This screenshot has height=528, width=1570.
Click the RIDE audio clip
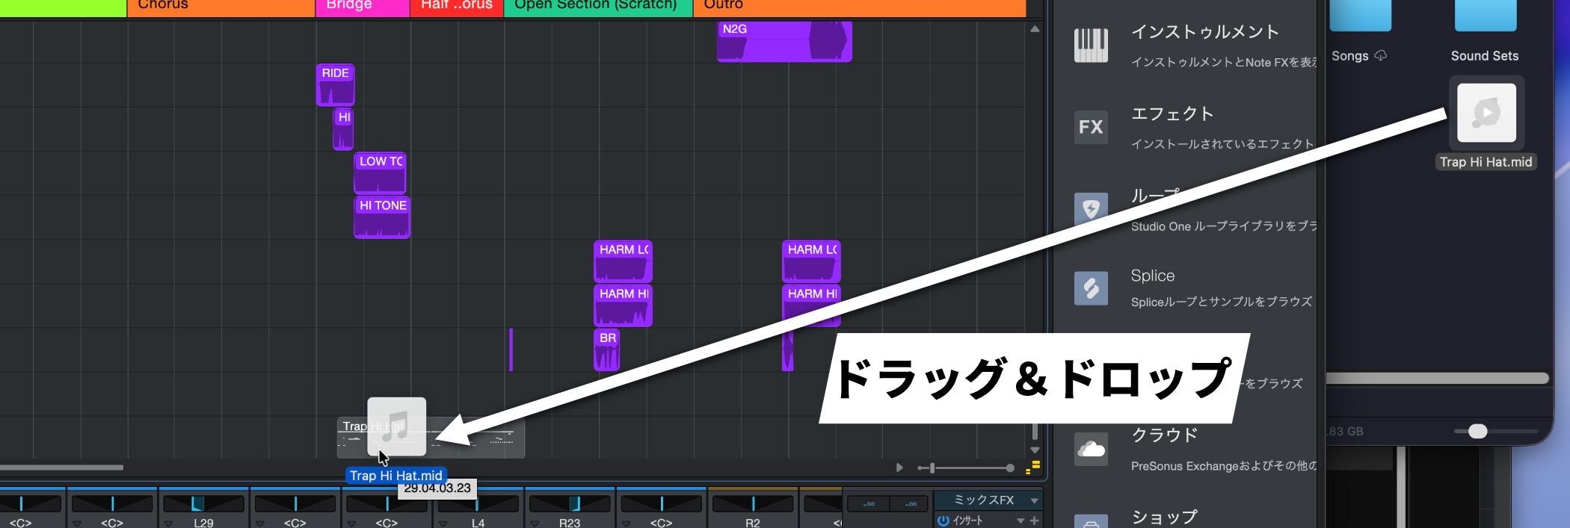click(x=335, y=85)
